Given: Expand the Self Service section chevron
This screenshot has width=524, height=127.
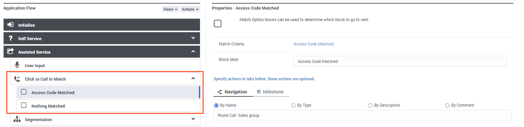Looking at the screenshot, I should pos(193,38).
